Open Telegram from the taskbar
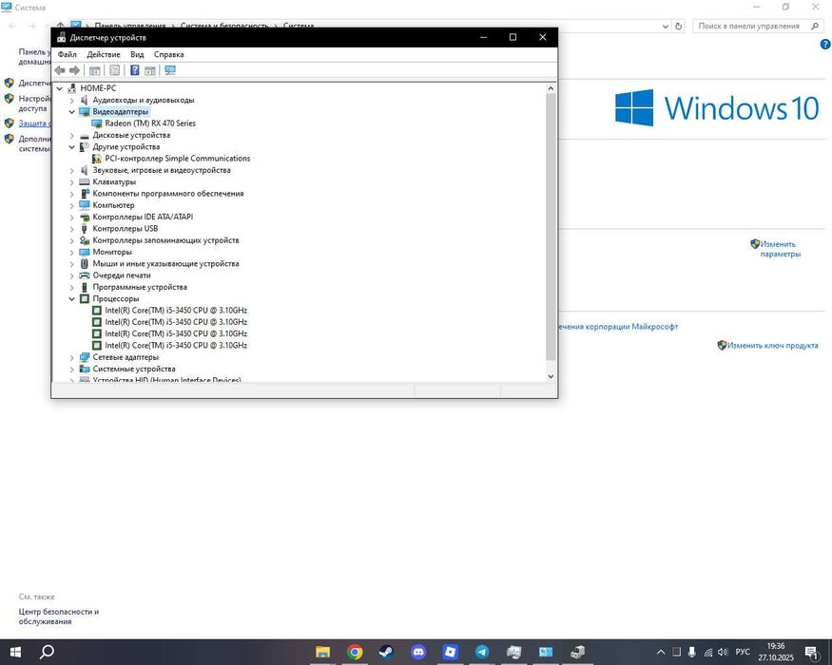This screenshot has height=665, width=832. click(x=482, y=652)
